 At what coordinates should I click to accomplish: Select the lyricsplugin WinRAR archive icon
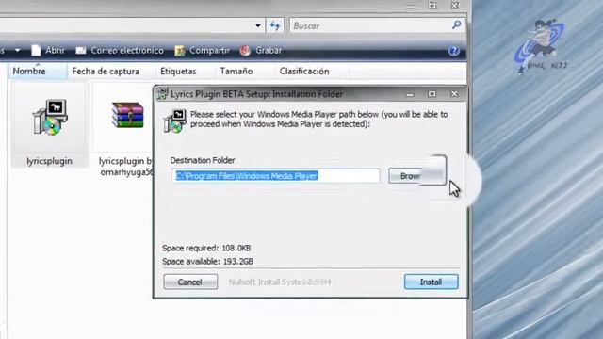tap(128, 115)
